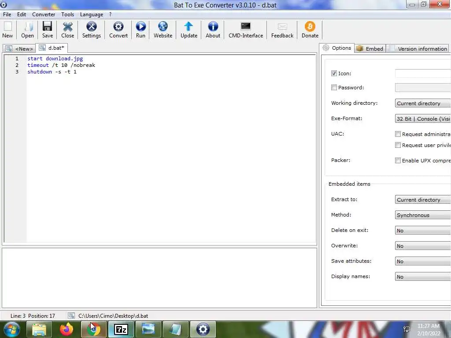Open the Overwrite dropdown
Screen dimensions: 451x338
423,246
